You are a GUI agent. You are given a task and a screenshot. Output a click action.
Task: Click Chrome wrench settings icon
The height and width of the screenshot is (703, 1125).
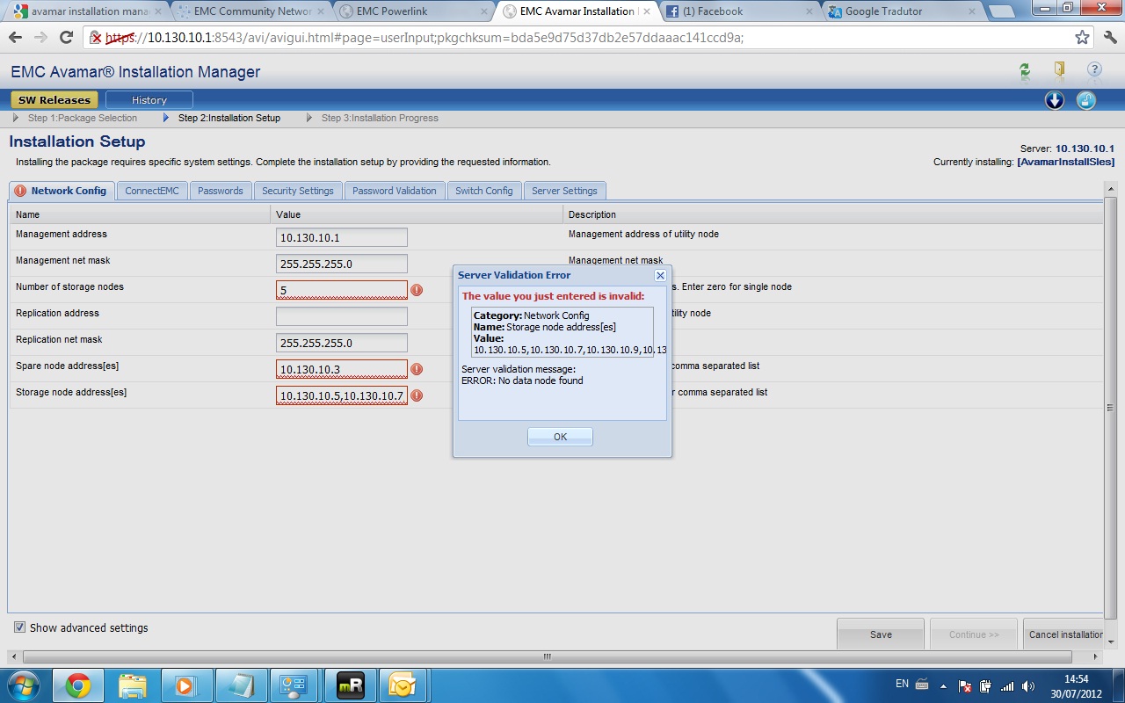[1109, 38]
